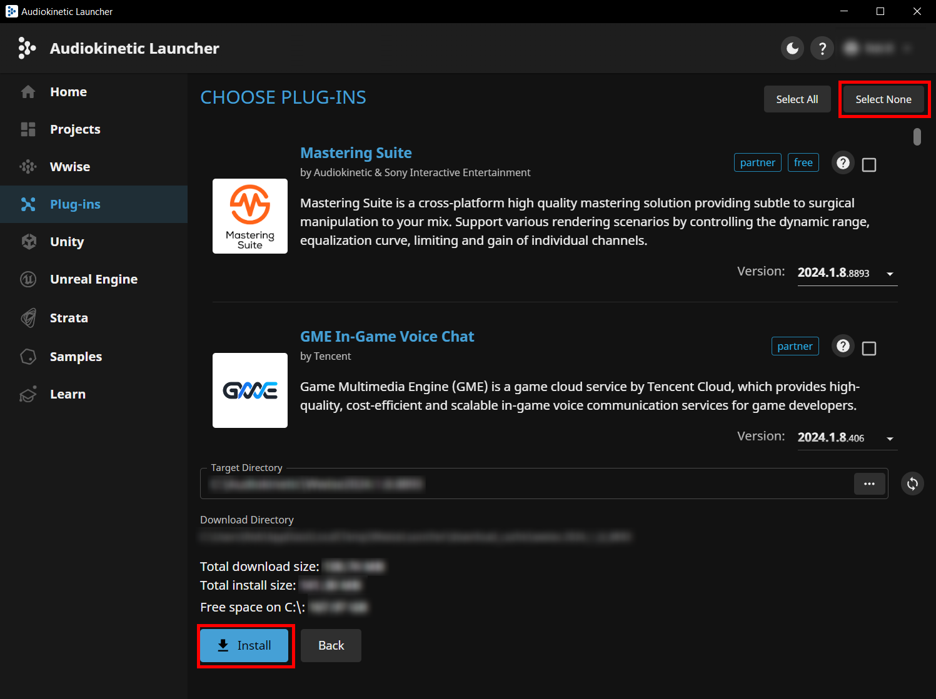Image resolution: width=936 pixels, height=699 pixels.
Task: Click the partner tag on Mastering Suite
Action: click(757, 162)
